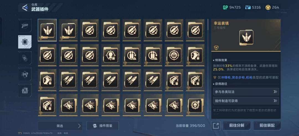The height and width of the screenshot is (136, 299).
Task: Select the skull target plugin item
Action: (x=195, y=105)
